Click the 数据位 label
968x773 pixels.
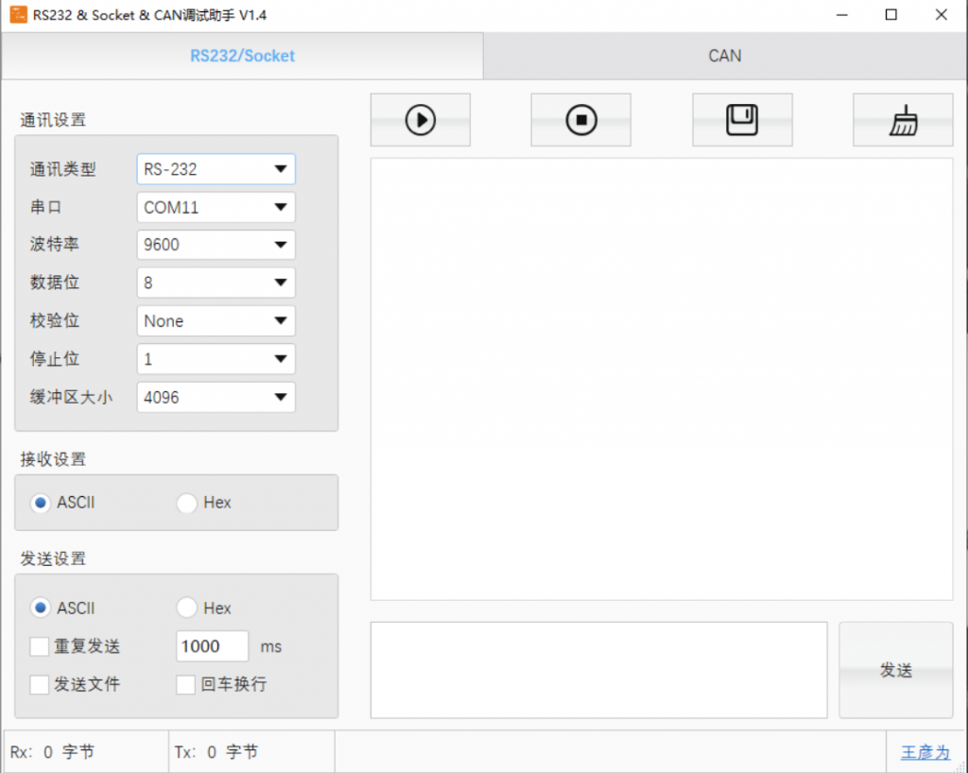click(54, 282)
